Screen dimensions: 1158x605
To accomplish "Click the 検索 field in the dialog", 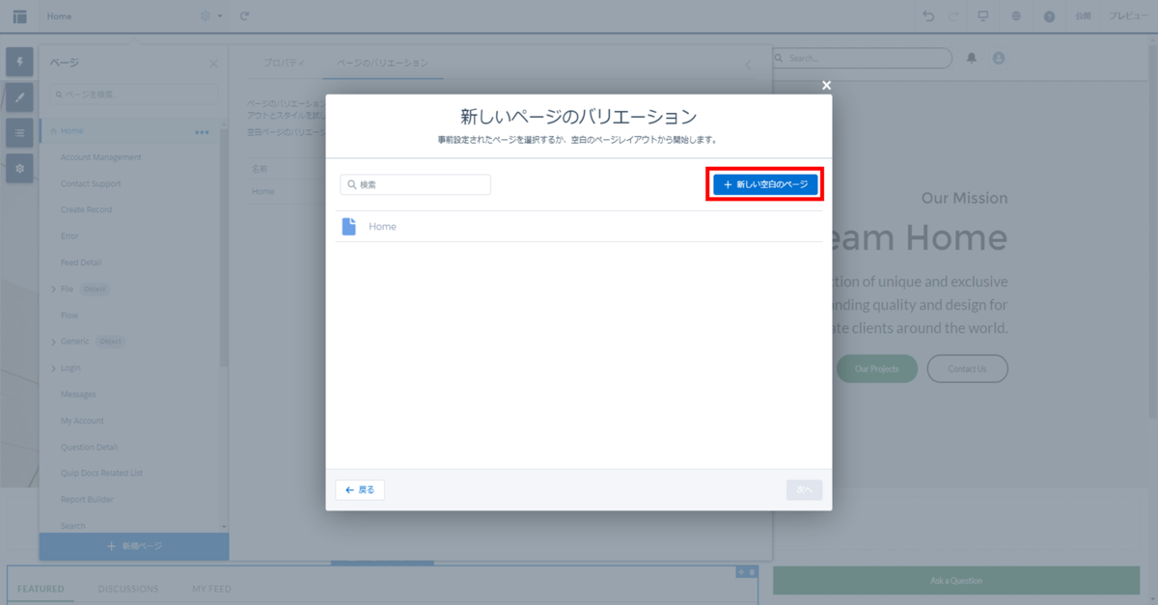I will pos(415,184).
